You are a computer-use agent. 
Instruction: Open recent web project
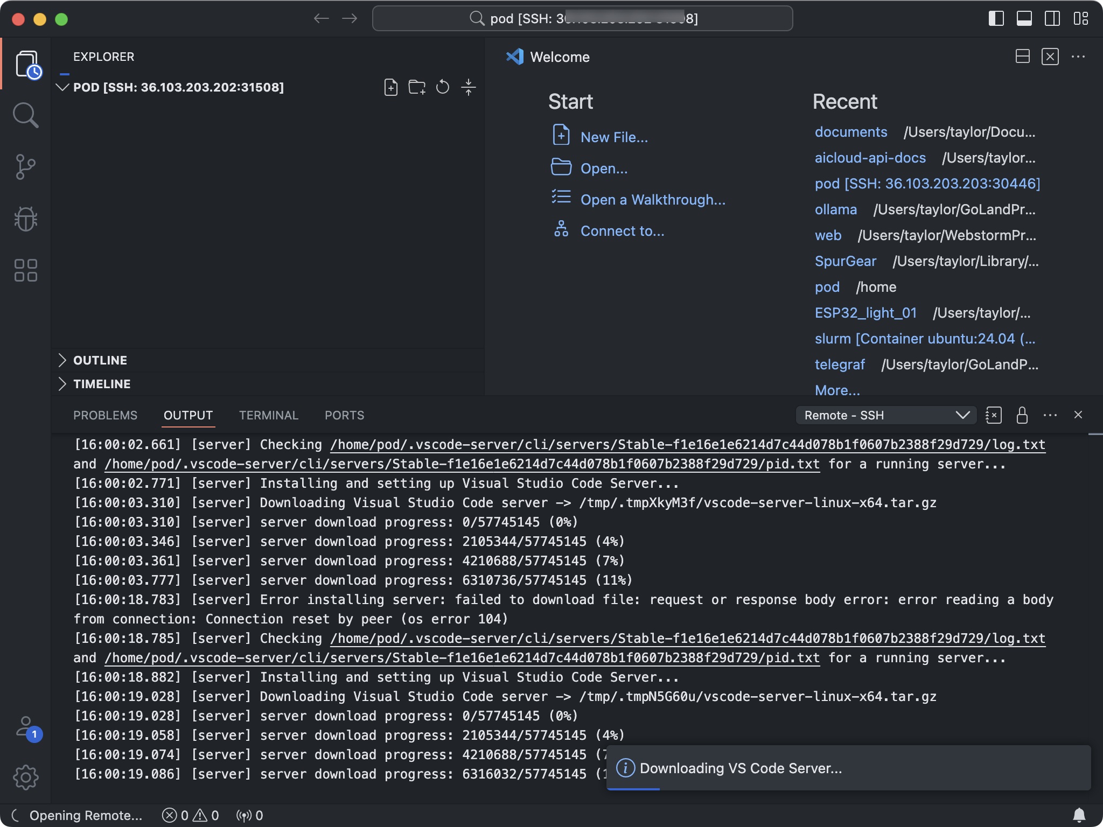[828, 235]
